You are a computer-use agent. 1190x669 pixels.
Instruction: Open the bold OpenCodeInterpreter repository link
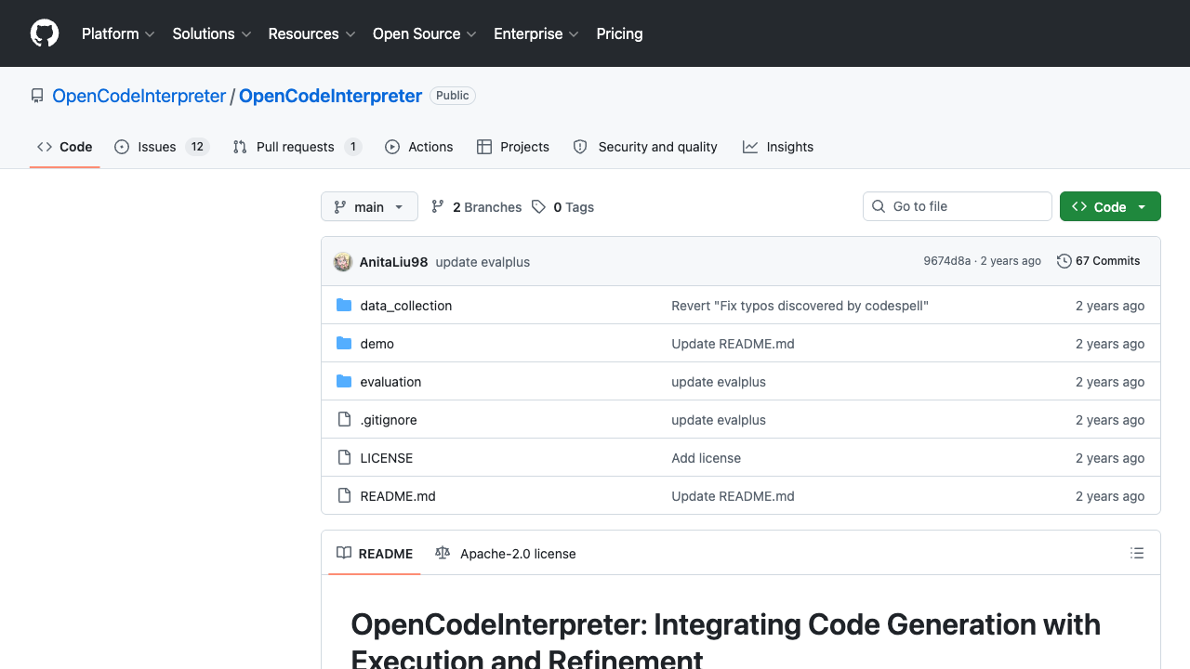(331, 96)
